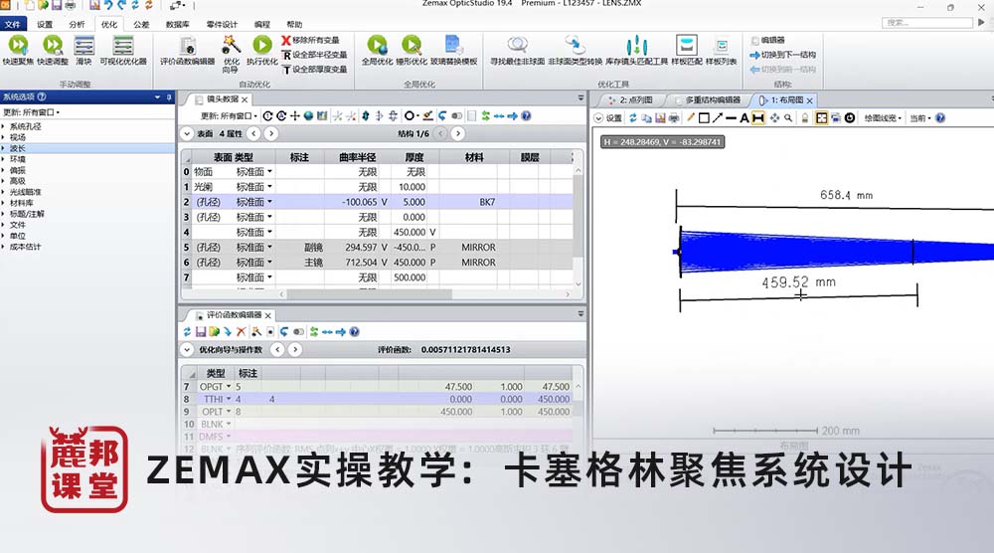This screenshot has width=994, height=553.
Task: Switch to 公差 ribbon tab
Action: 141,24
